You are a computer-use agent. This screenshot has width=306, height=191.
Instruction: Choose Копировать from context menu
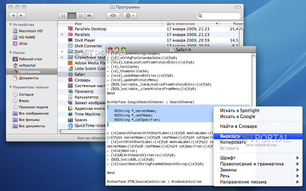(258, 142)
